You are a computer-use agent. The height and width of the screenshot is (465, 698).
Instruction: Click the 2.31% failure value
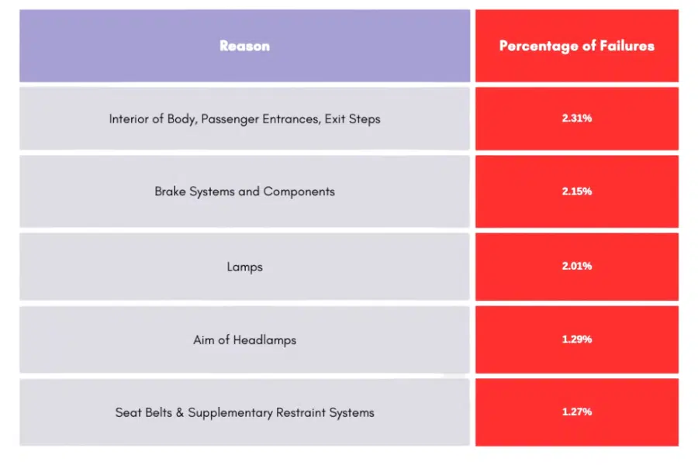click(x=576, y=119)
